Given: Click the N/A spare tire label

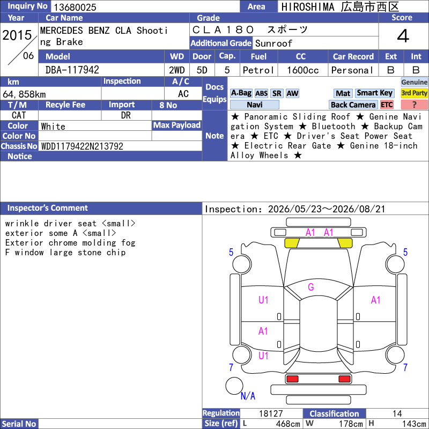Looking at the screenshot, I should [248, 396].
